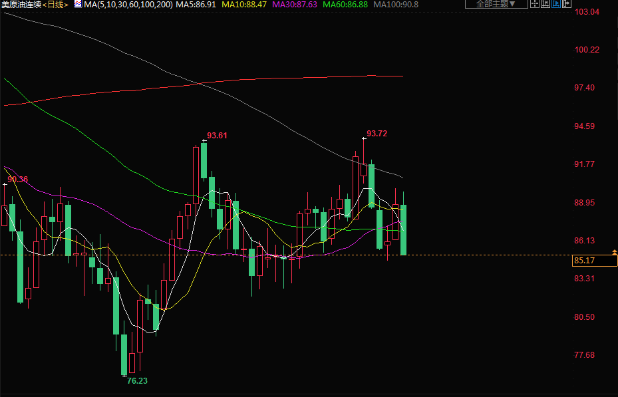Click the 93.61 peak price label

217,136
